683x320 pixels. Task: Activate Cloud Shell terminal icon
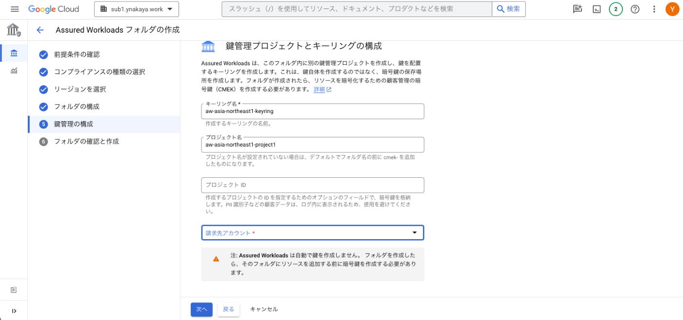597,9
